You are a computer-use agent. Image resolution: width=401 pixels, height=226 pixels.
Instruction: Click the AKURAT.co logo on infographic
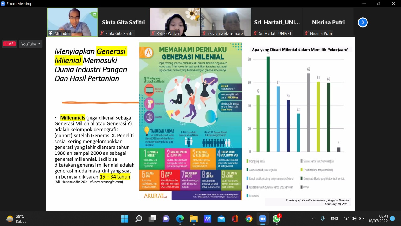pyautogui.click(x=156, y=195)
